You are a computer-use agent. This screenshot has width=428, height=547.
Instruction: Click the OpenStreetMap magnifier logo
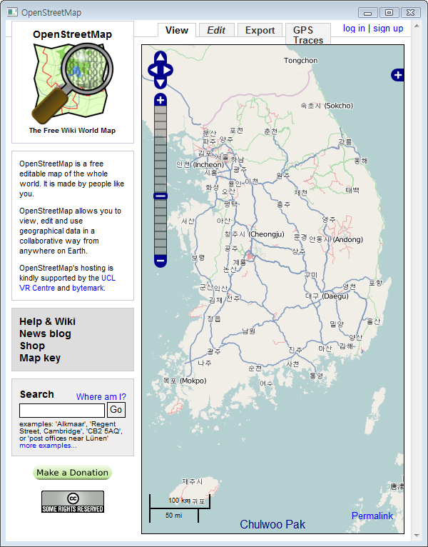[73, 84]
